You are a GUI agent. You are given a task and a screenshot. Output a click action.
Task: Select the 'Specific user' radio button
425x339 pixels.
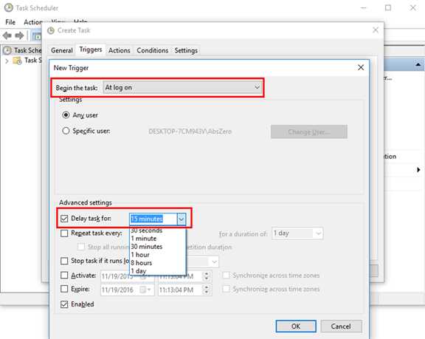(66, 131)
